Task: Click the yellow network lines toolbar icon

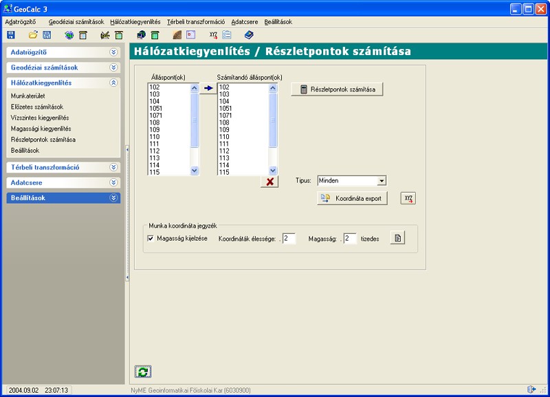Action: click(x=105, y=35)
